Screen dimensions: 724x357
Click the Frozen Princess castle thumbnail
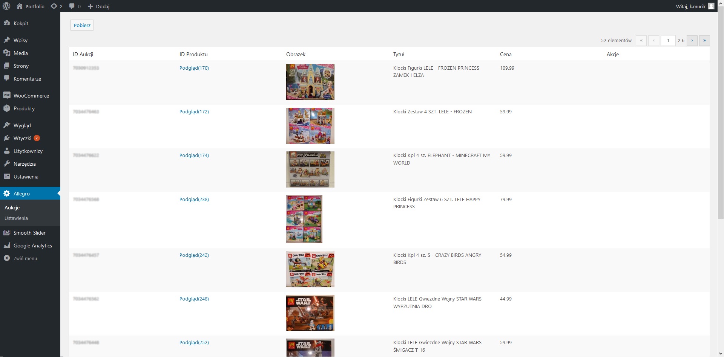tap(310, 82)
